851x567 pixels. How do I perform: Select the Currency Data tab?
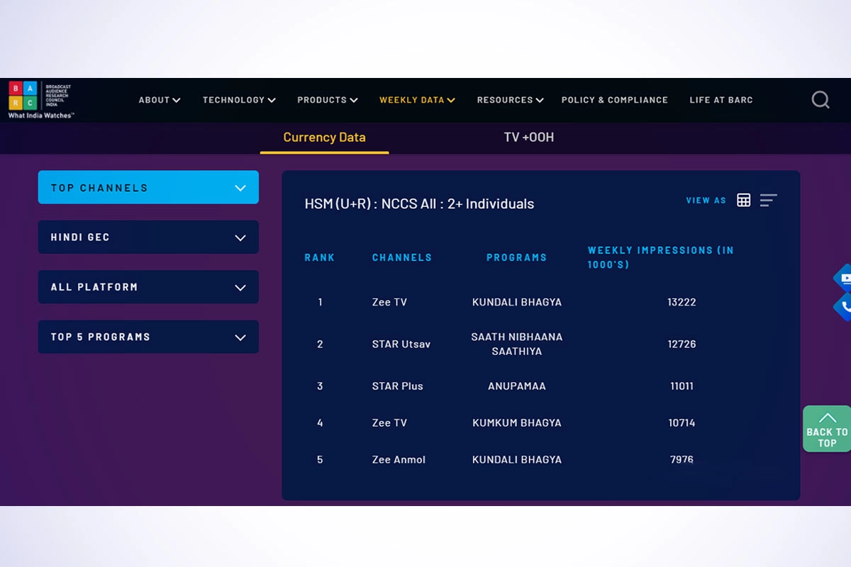[x=324, y=137]
